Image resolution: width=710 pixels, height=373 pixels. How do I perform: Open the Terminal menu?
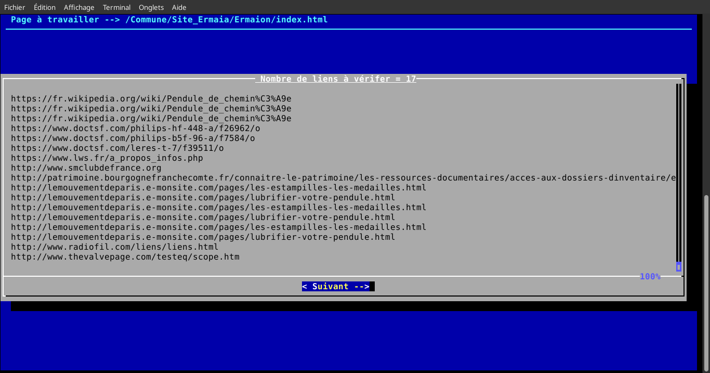click(x=116, y=7)
